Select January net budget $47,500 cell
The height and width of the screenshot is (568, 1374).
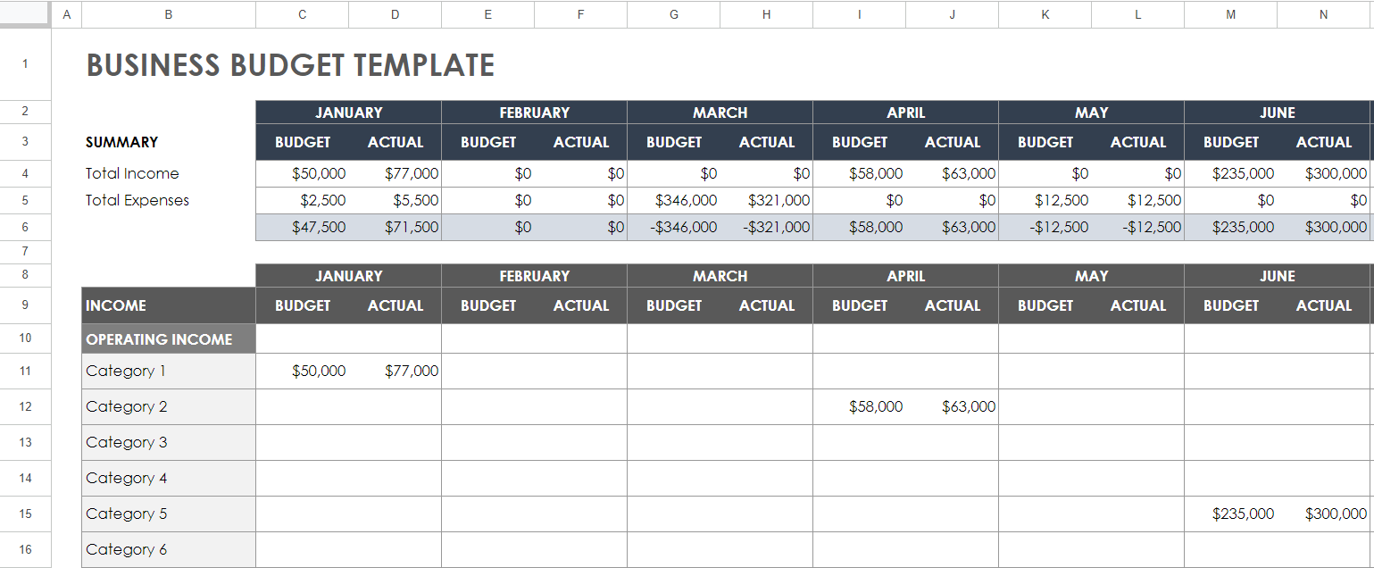click(302, 227)
